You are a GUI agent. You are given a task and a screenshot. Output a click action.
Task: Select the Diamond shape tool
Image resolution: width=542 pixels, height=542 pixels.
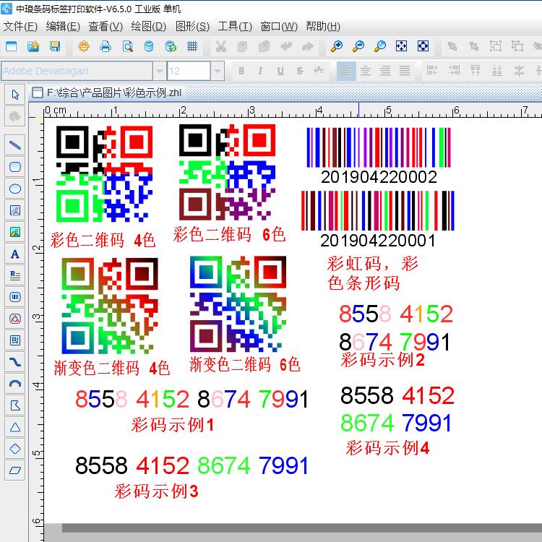15,449
